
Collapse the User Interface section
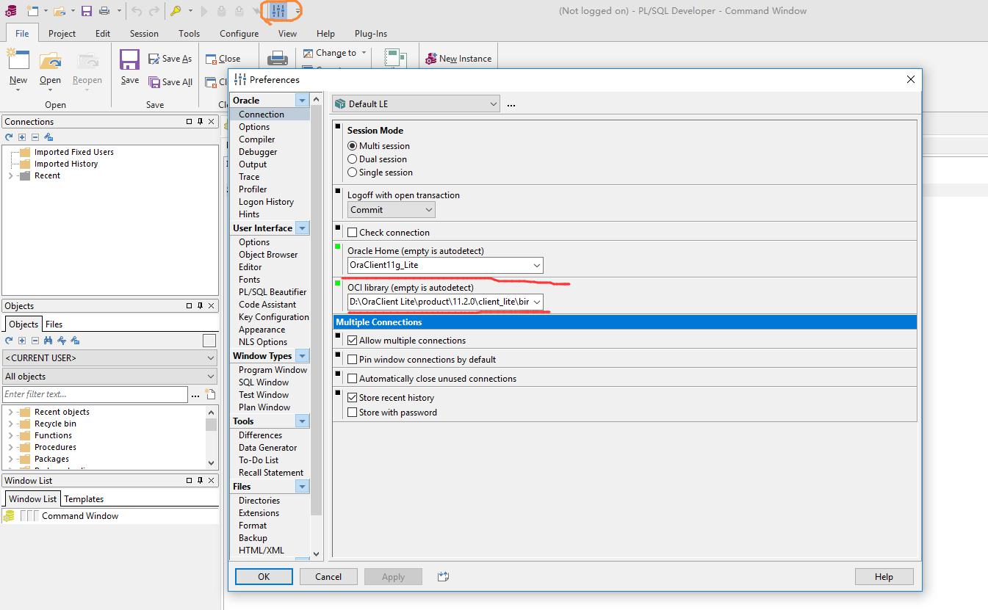coord(302,228)
